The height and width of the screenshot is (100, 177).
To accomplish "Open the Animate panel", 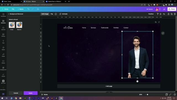I will 64,14.
